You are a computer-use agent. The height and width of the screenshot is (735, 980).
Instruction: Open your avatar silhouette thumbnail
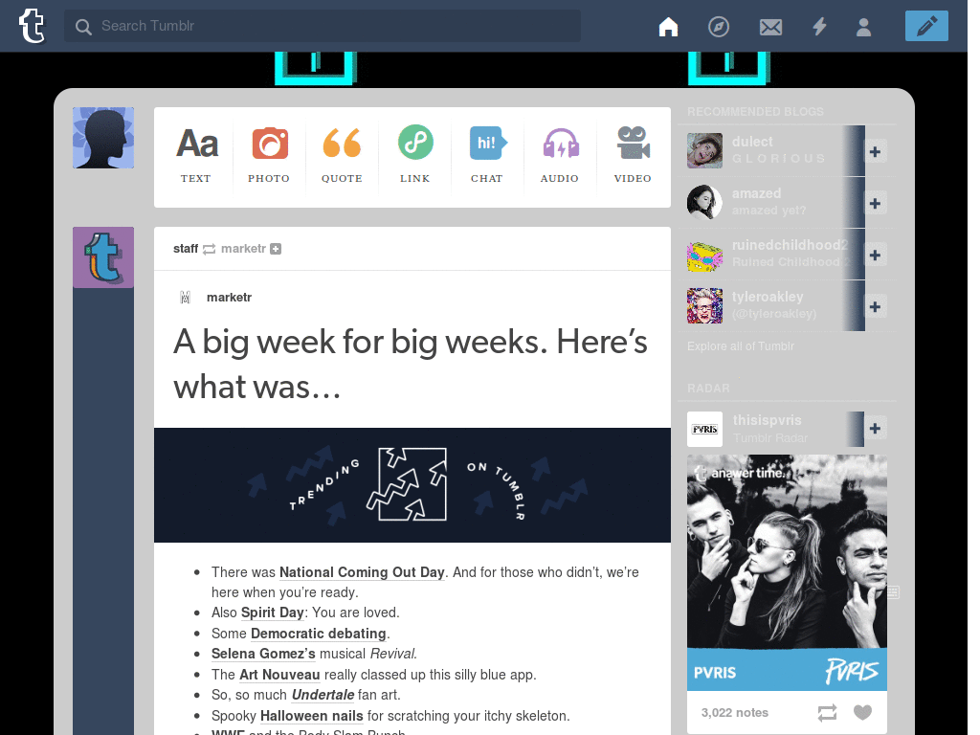[103, 138]
